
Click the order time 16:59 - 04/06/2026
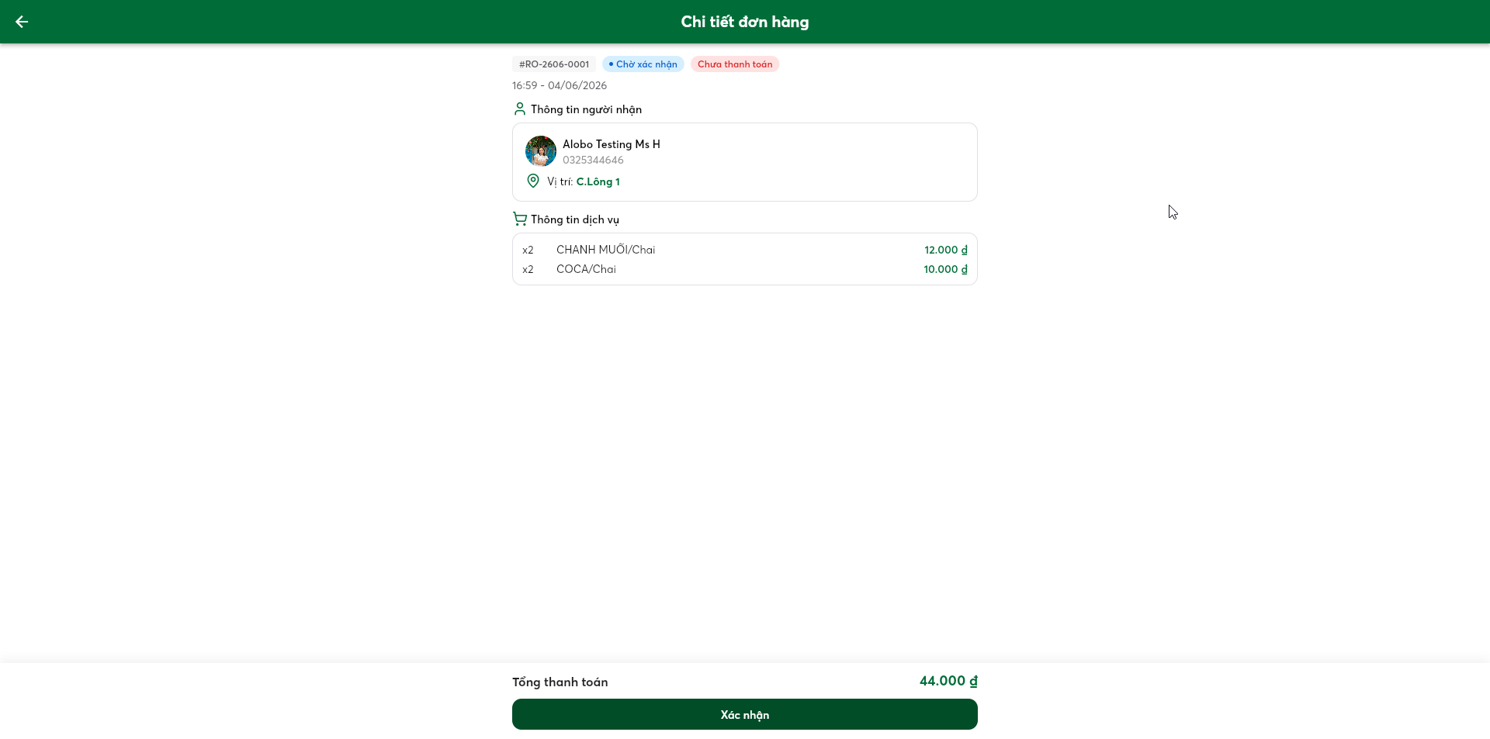tap(560, 85)
